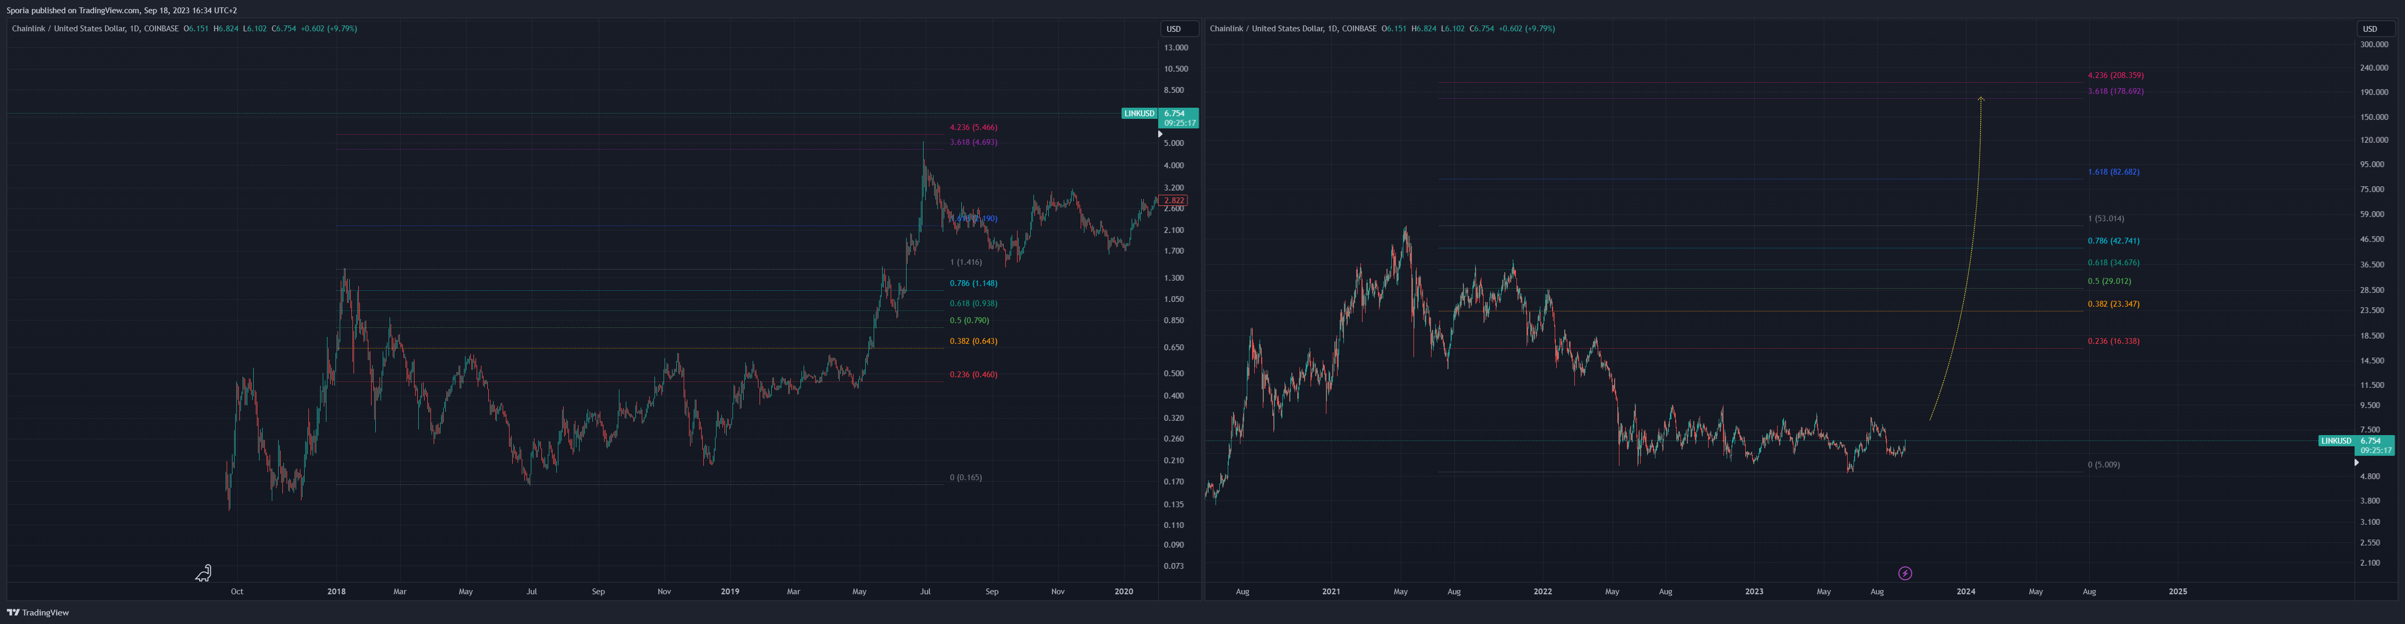Click the dinosaur icon near the left chart's time axis
The width and height of the screenshot is (2405, 624).
[x=203, y=573]
